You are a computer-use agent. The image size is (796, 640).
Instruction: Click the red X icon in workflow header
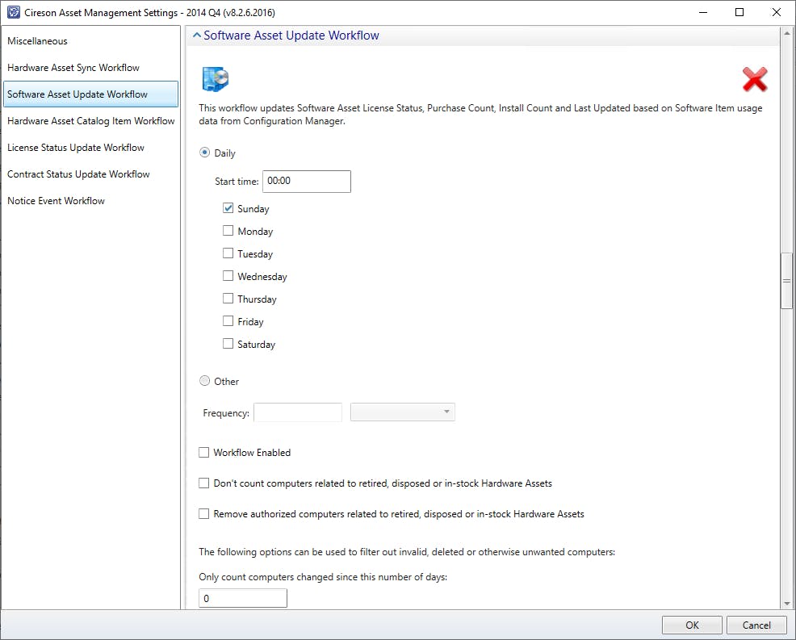coord(754,79)
